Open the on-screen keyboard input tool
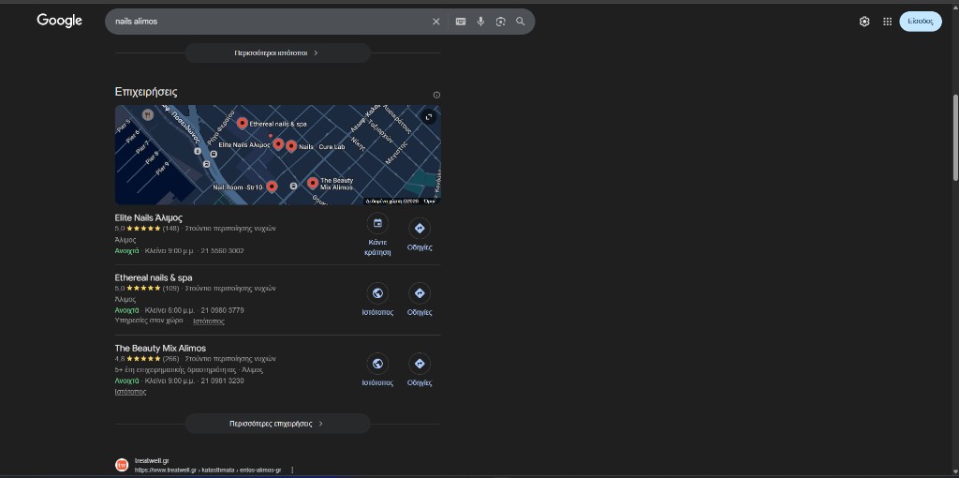 (461, 22)
